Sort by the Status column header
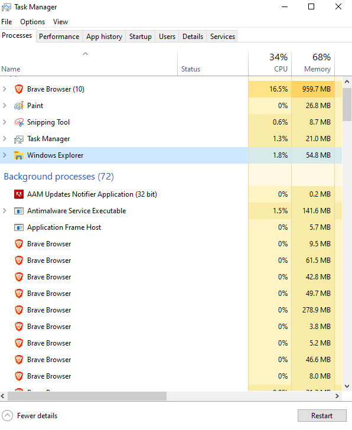The height and width of the screenshot is (430, 352). coord(213,64)
